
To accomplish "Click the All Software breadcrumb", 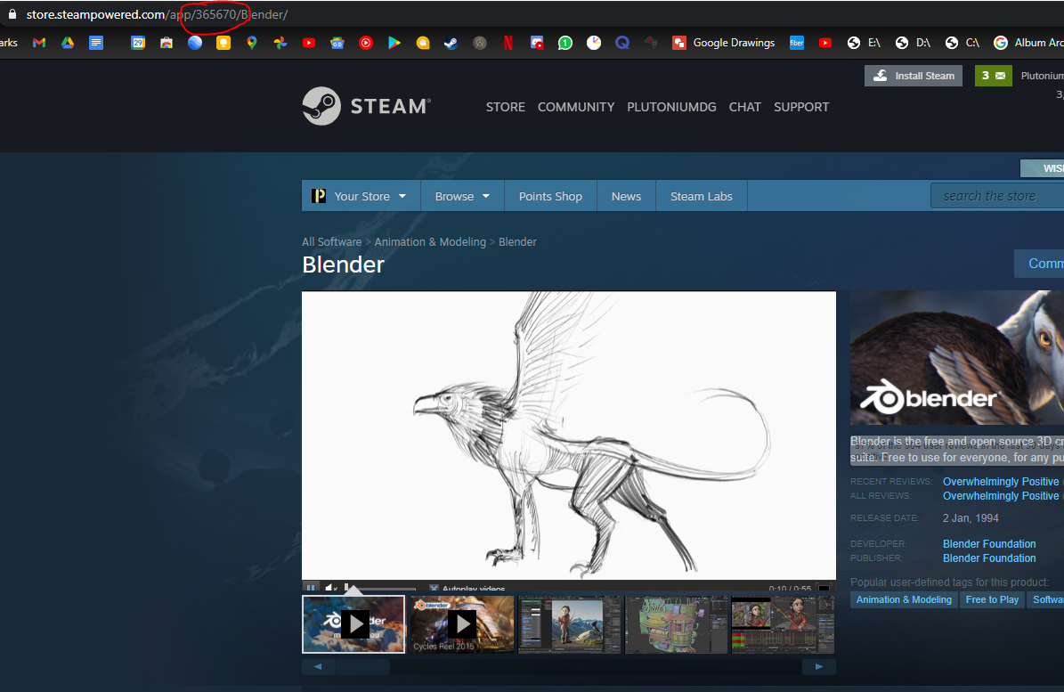I will tap(332, 242).
